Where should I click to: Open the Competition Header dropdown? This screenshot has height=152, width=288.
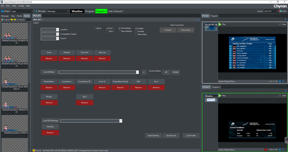tap(58, 34)
